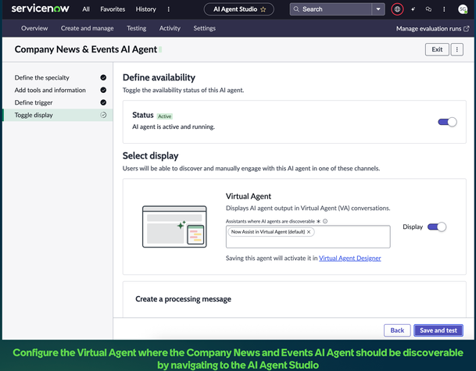This screenshot has width=476, height=371.
Task: Open the Activity tab
Action: pos(170,28)
